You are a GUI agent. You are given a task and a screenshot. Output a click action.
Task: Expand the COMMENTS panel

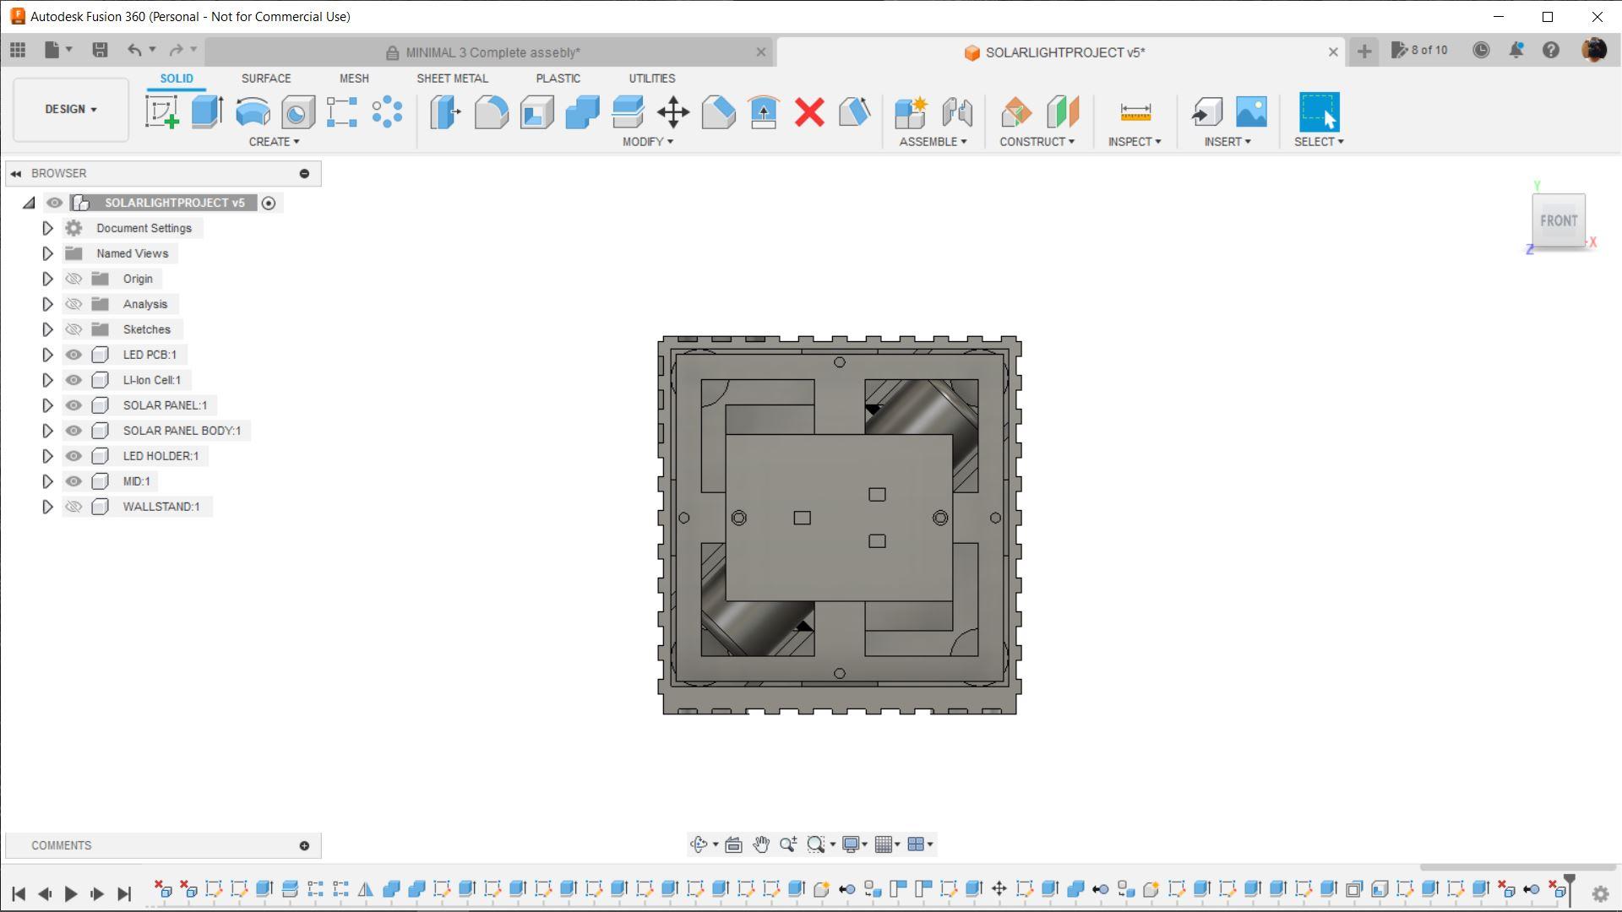pyautogui.click(x=304, y=845)
